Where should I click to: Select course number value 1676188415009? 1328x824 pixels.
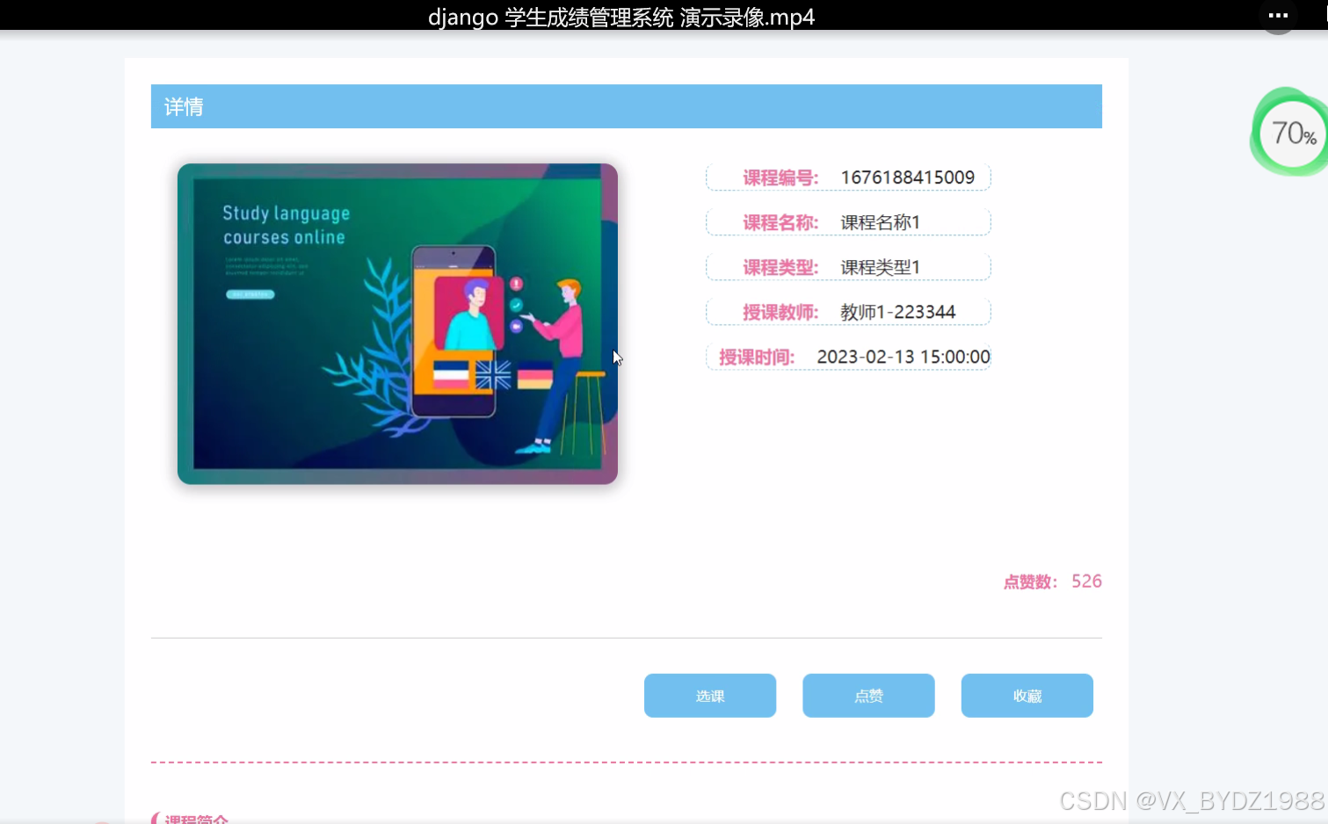tap(907, 177)
